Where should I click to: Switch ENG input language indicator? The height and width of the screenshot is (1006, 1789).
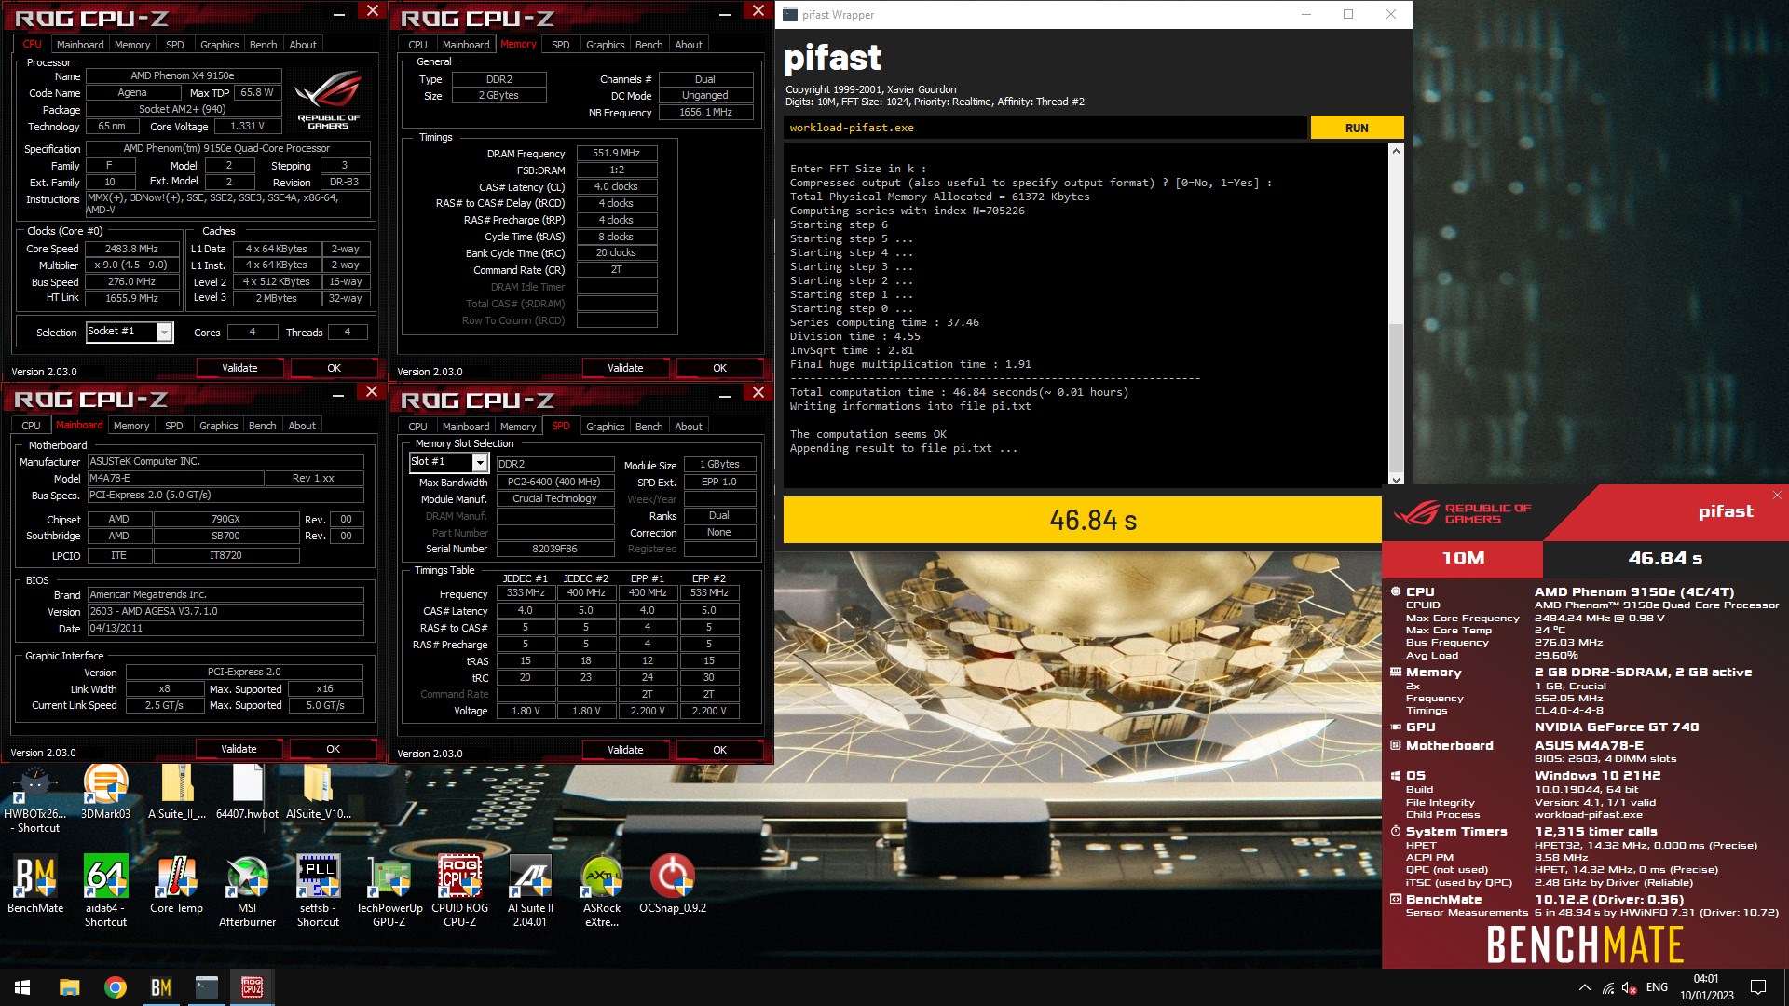[x=1657, y=987]
